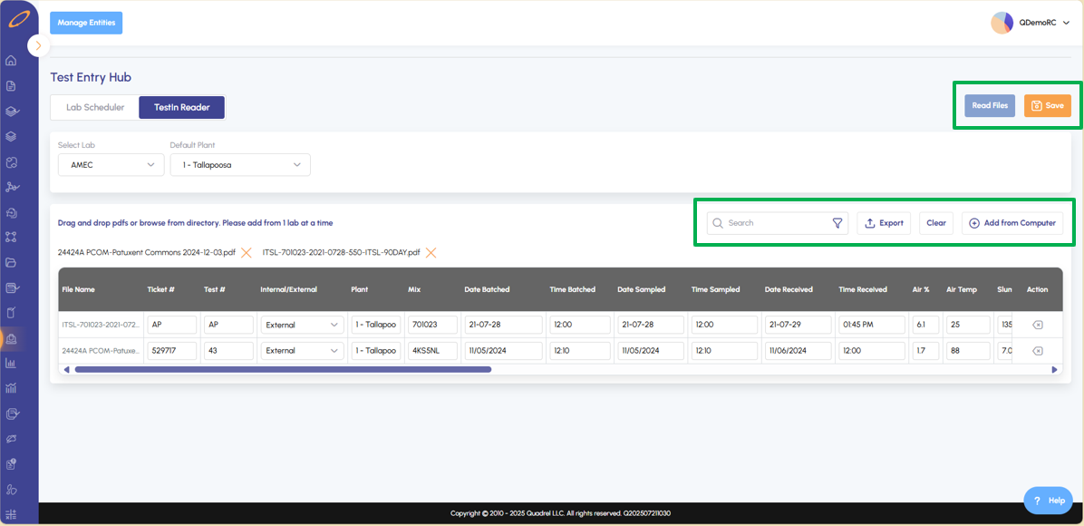The height and width of the screenshot is (526, 1084).
Task: Switch to the Lab Scheduler tab
Action: 95,107
